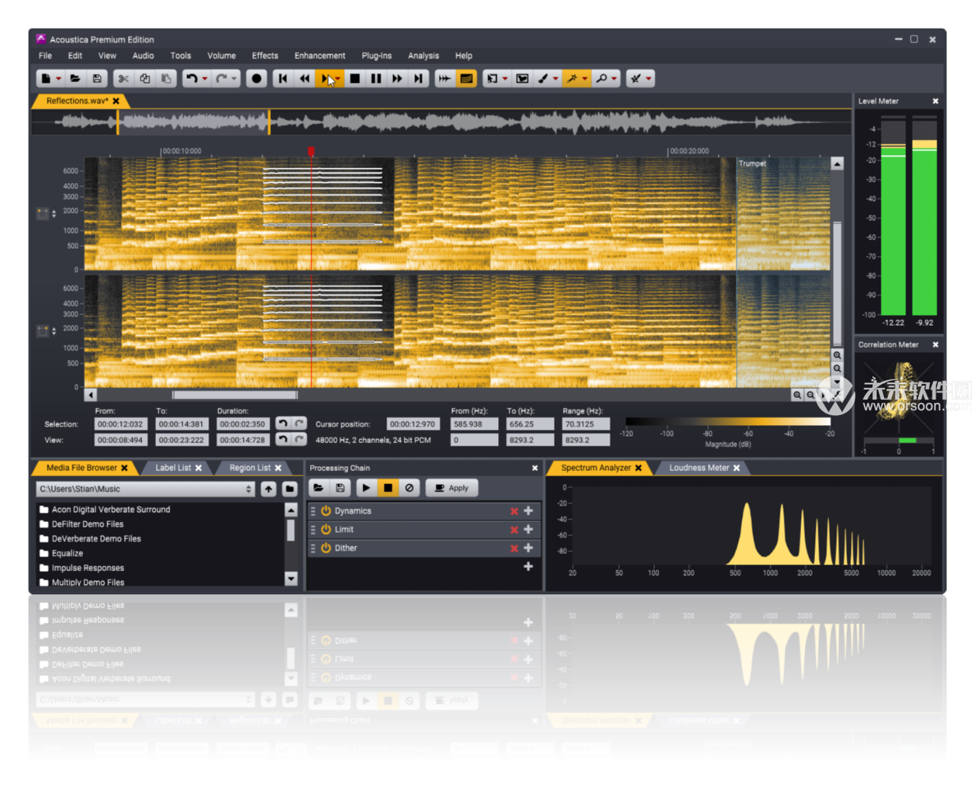Skip to start of the audio
975x791 pixels.
[283, 78]
